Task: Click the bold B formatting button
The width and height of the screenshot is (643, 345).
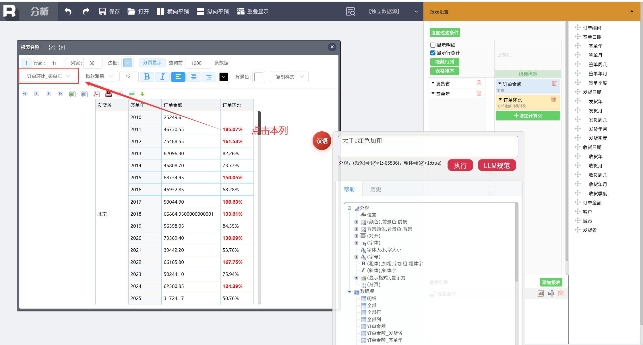Action: coord(147,77)
